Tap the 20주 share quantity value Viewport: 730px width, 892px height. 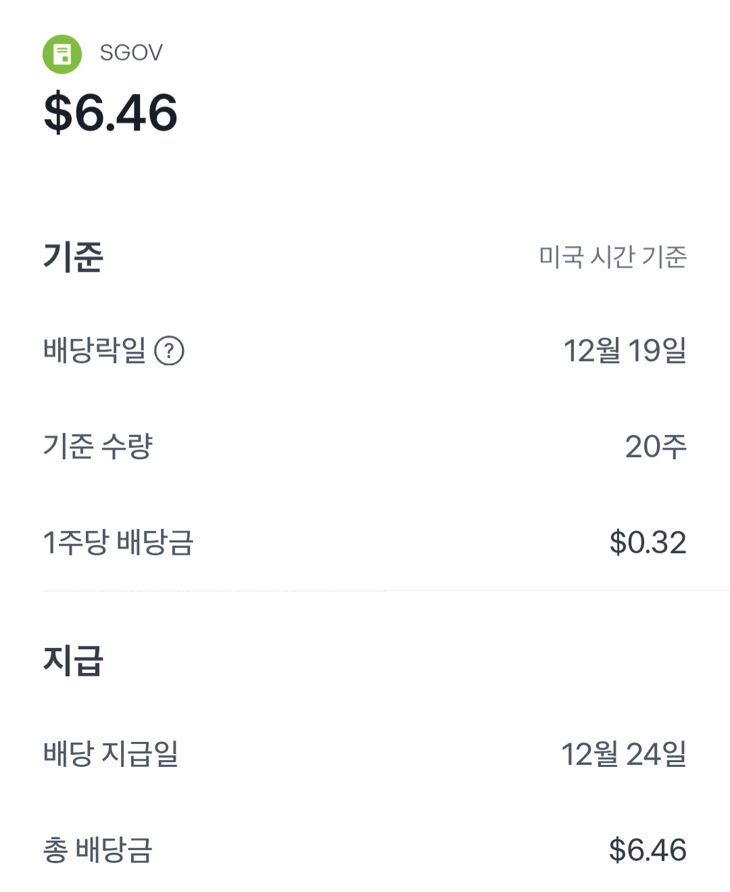(x=656, y=446)
